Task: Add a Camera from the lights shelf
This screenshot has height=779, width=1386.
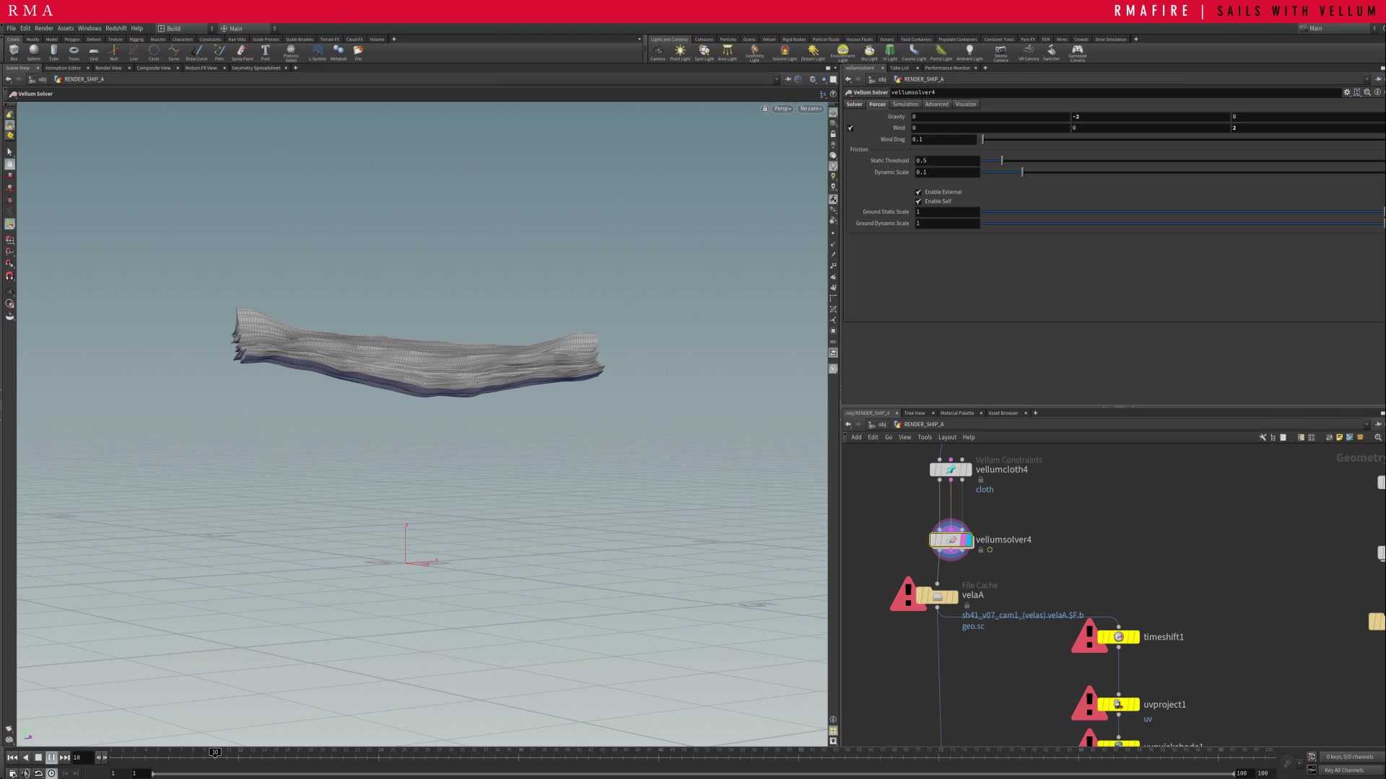Action: pyautogui.click(x=658, y=52)
